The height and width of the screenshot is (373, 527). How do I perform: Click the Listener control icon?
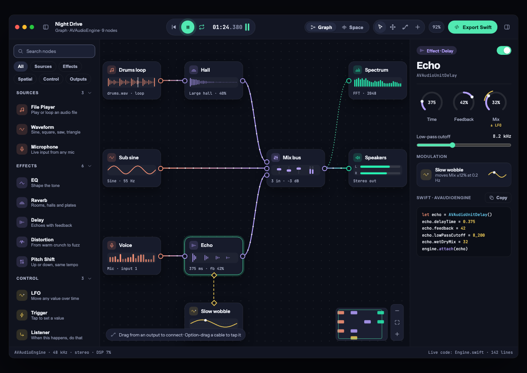[22, 335]
